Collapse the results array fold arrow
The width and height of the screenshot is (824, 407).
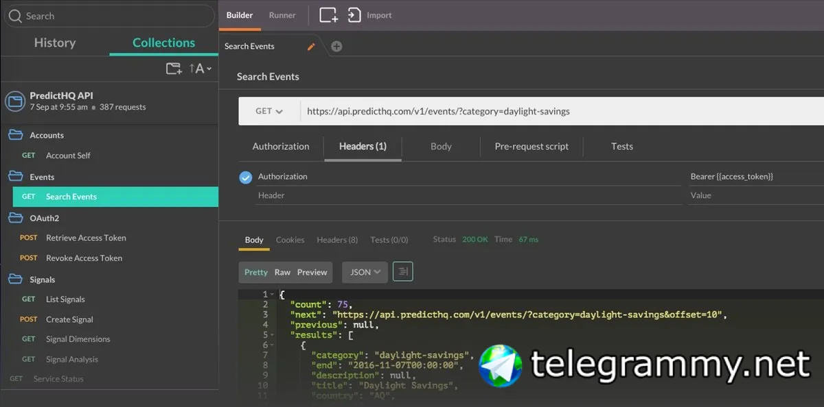273,336
